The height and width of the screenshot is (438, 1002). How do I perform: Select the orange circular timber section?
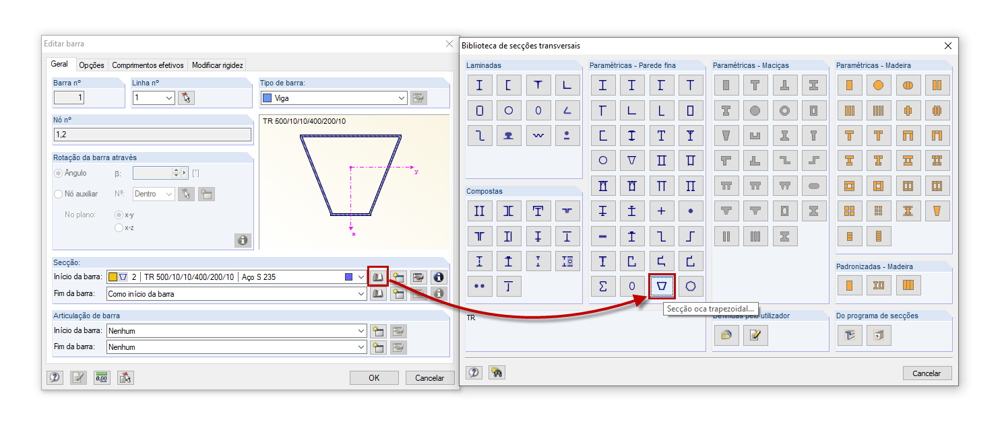[x=879, y=85]
